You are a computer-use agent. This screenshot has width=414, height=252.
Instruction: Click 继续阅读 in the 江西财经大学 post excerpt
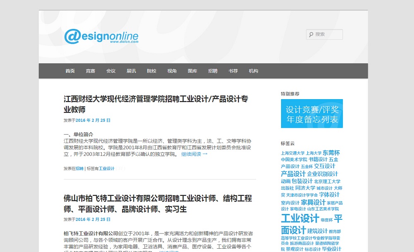click(x=194, y=154)
